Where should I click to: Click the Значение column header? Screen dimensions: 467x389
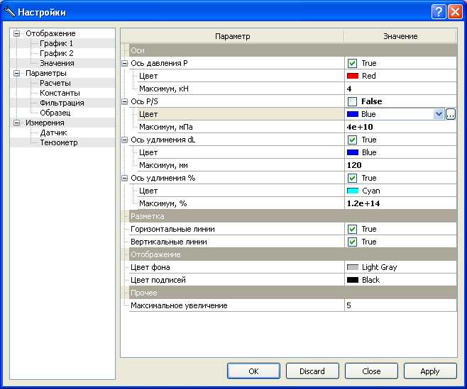(400, 36)
